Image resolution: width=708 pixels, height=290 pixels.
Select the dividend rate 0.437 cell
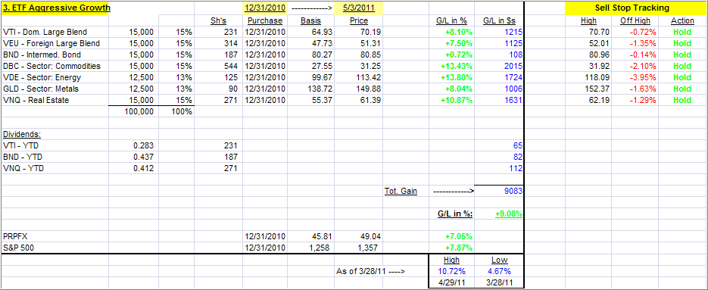134,157
